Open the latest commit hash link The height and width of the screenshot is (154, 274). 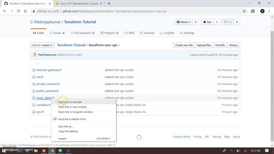point(213,55)
